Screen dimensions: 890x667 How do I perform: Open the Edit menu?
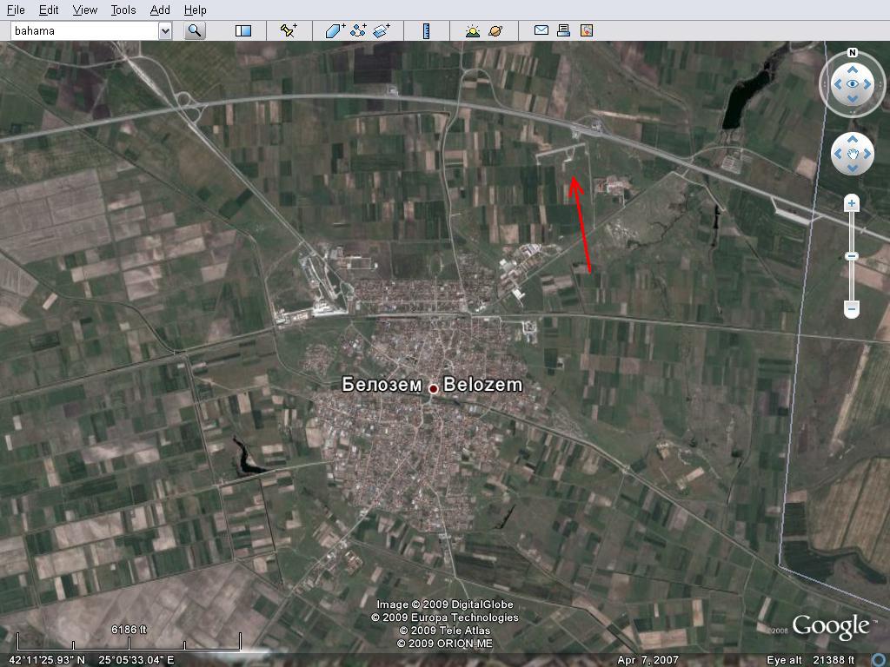click(49, 10)
